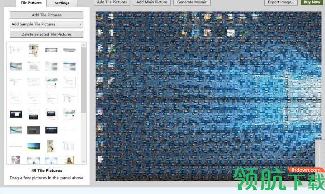Expand the Add Sample Tile Pictures dropdown
Screen dimensions: 325x194
(x=46, y=24)
